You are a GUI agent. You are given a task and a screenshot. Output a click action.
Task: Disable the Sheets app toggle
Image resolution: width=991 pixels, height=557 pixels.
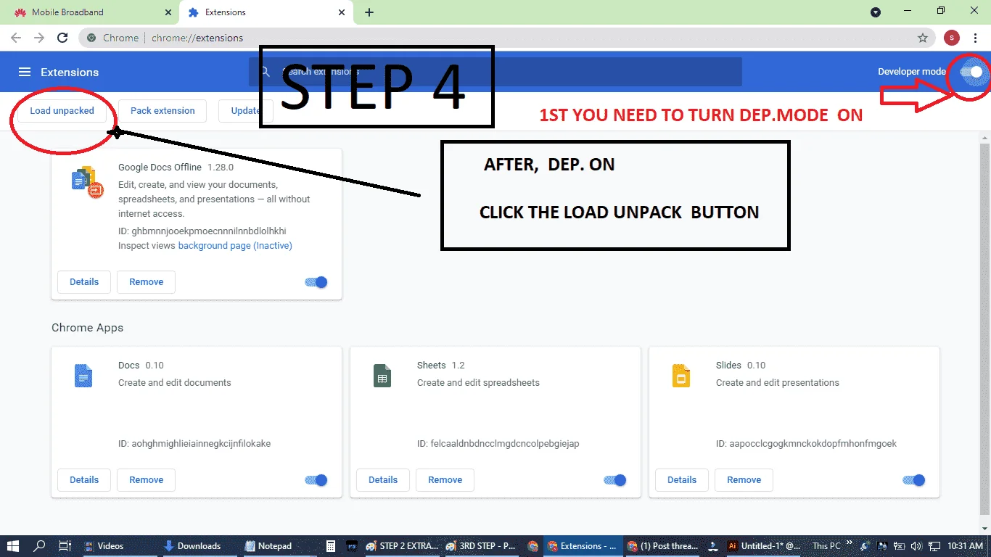tap(615, 480)
